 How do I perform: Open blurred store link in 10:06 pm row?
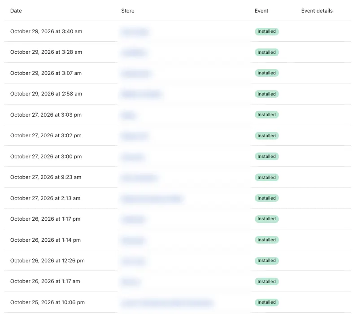(x=167, y=303)
